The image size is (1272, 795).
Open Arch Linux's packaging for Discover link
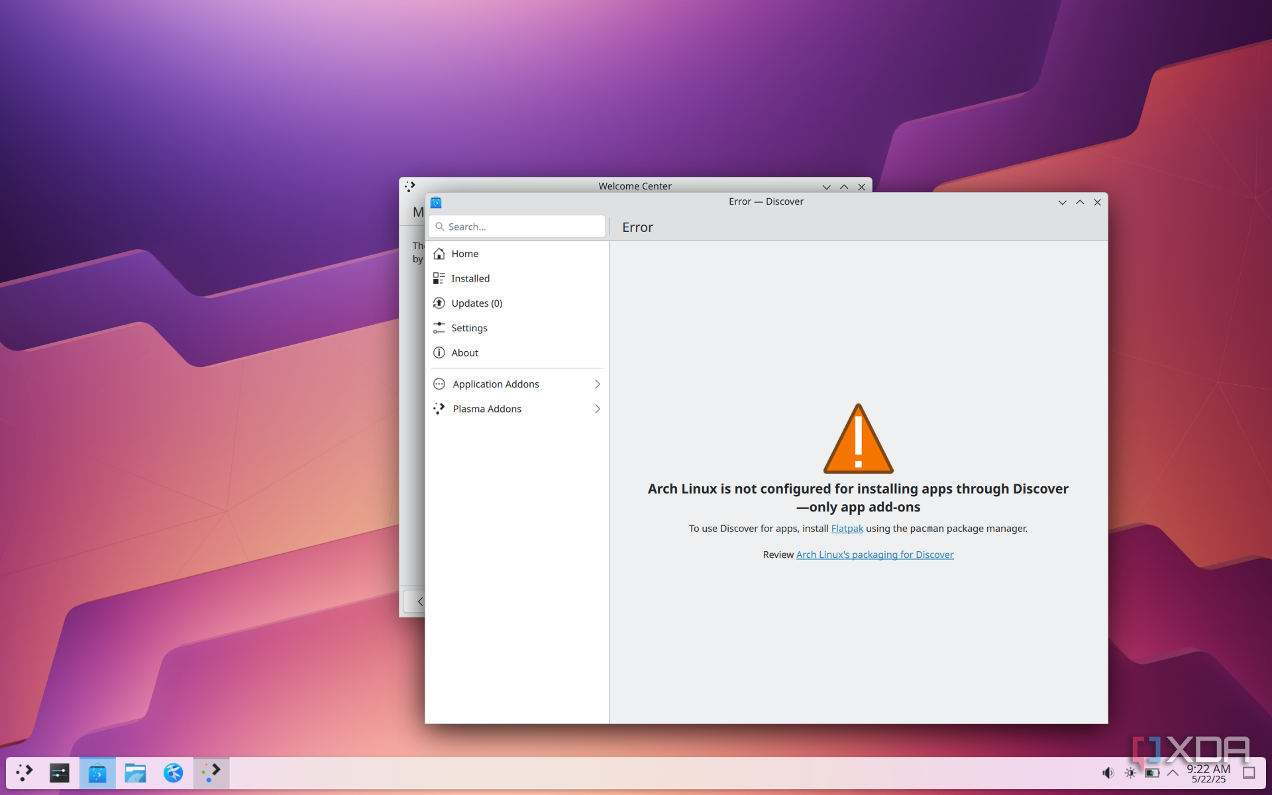coord(874,555)
